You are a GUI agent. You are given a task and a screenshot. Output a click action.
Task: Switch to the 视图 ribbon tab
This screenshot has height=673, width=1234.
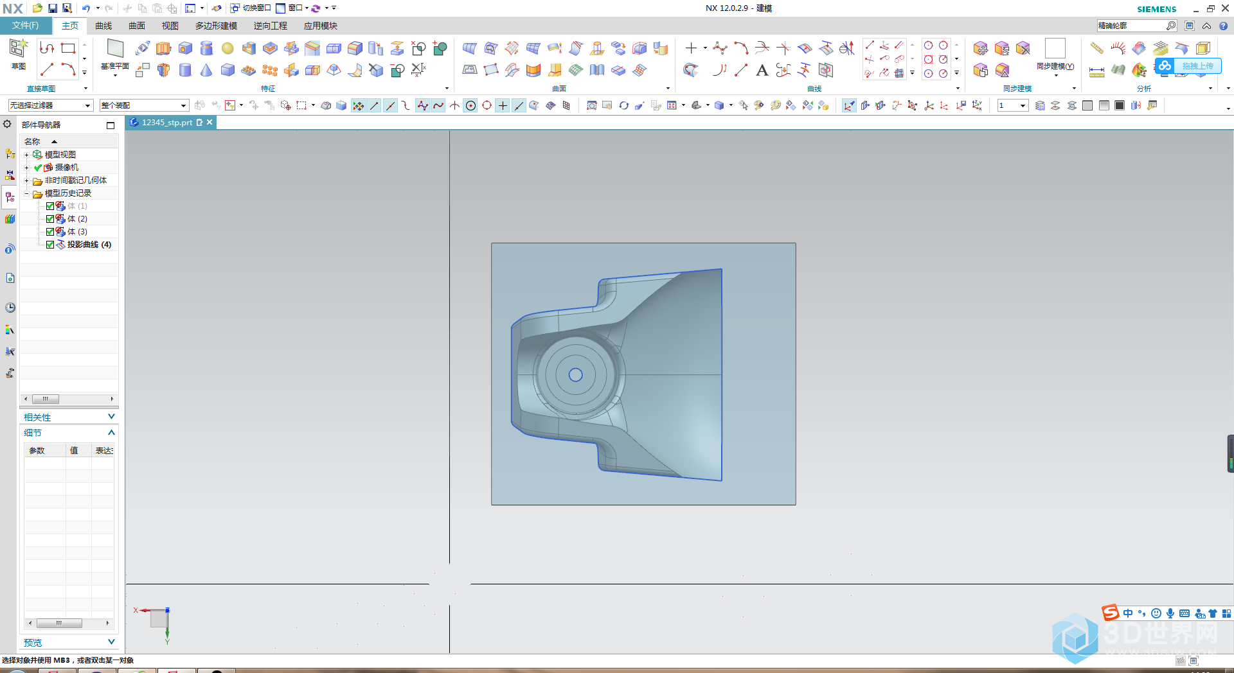coord(170,26)
